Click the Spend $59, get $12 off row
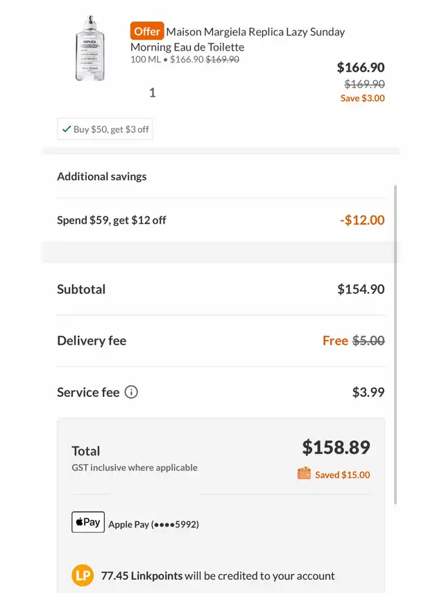Image resolution: width=444 pixels, height=593 pixels. (x=221, y=220)
